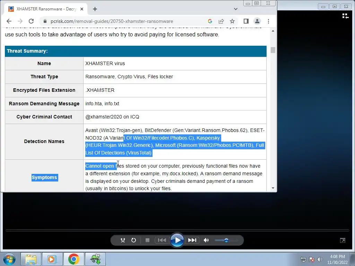Screen dimensions: 355x266
Task: Click @xhamster2020 on ICQ text
Action: click(x=112, y=117)
